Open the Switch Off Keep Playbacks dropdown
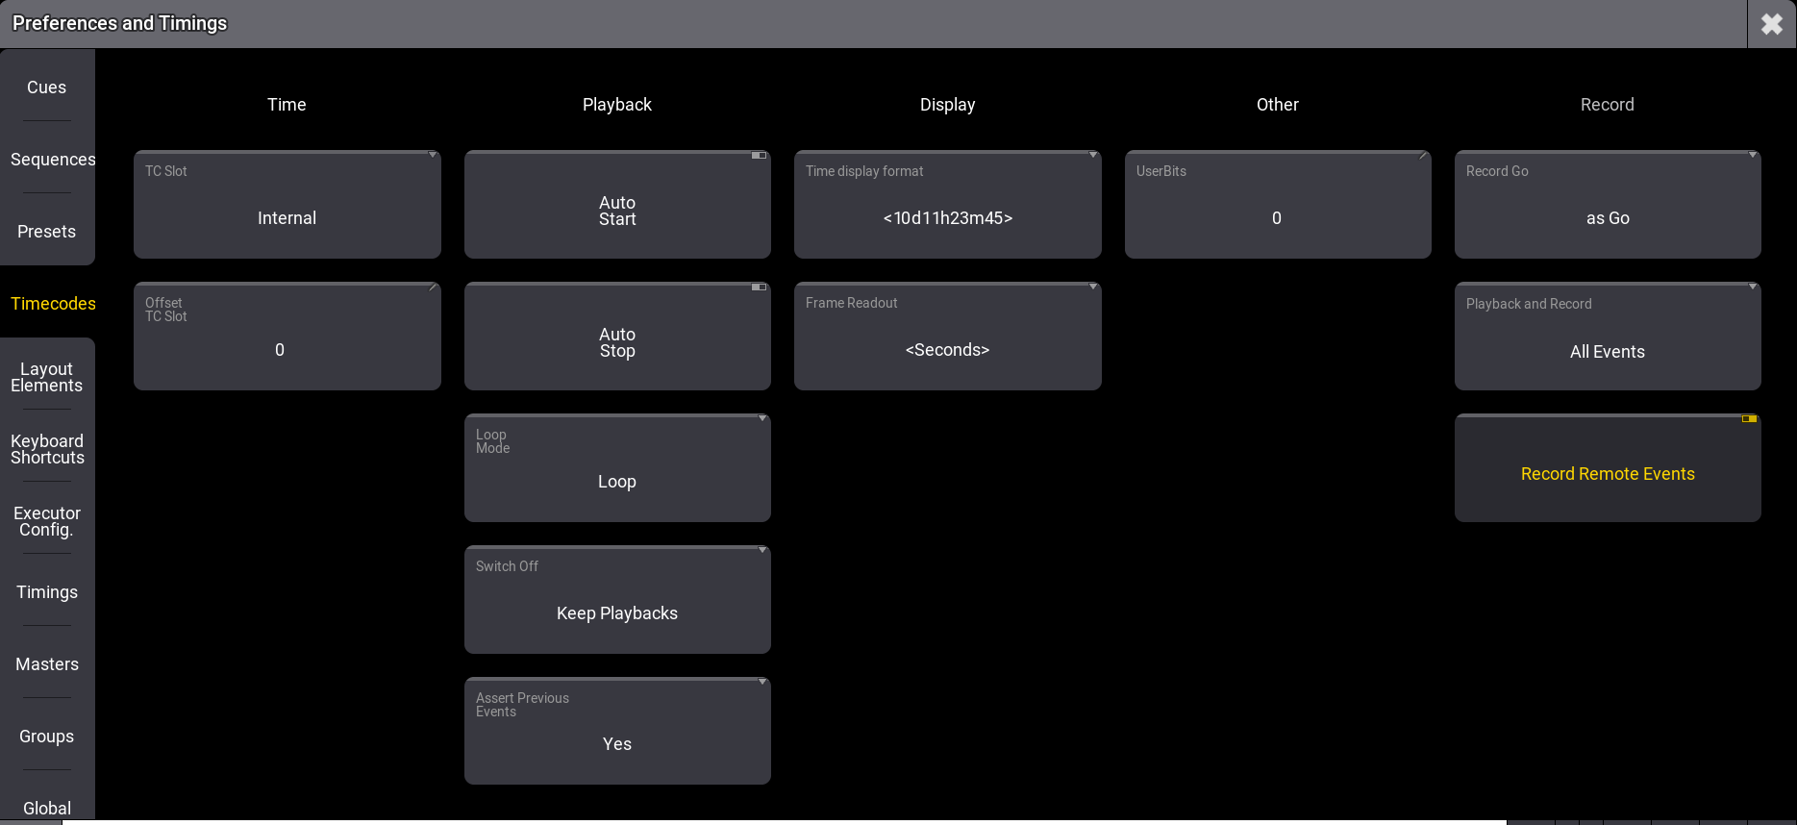 [617, 600]
